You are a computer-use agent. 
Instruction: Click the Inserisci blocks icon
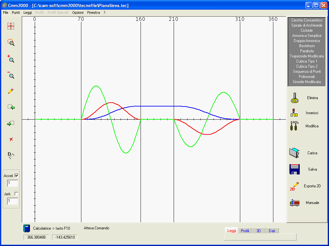tap(294, 113)
